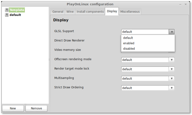Click the 32-bit icon beside Template
The width and height of the screenshot is (192, 115).
point(7,10)
